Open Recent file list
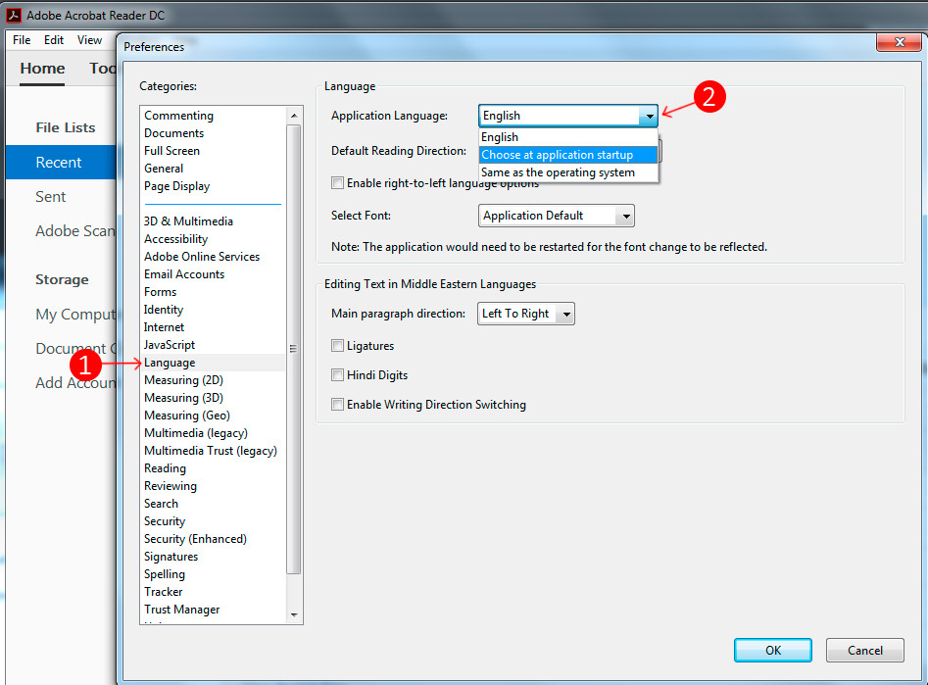Screen dimensions: 928x685 [61, 163]
